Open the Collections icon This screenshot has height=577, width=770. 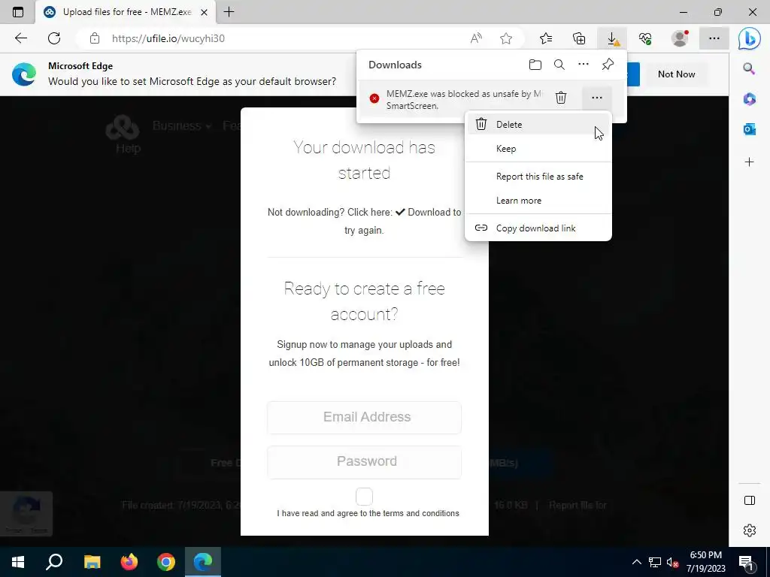coord(579,38)
